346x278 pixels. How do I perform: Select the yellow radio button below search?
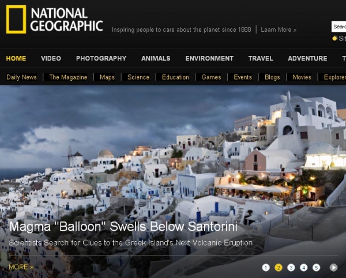pos(334,39)
